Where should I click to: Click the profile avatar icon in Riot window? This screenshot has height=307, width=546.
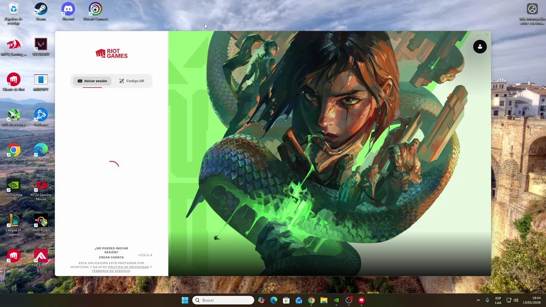pyautogui.click(x=480, y=47)
